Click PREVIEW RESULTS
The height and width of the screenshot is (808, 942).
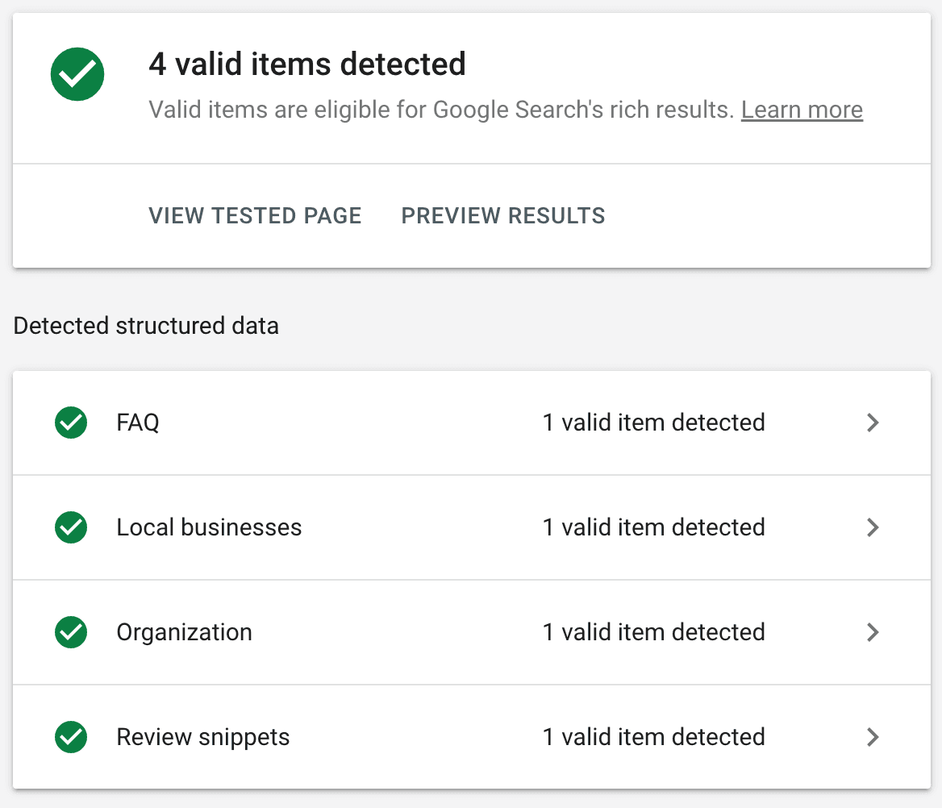pyautogui.click(x=502, y=215)
